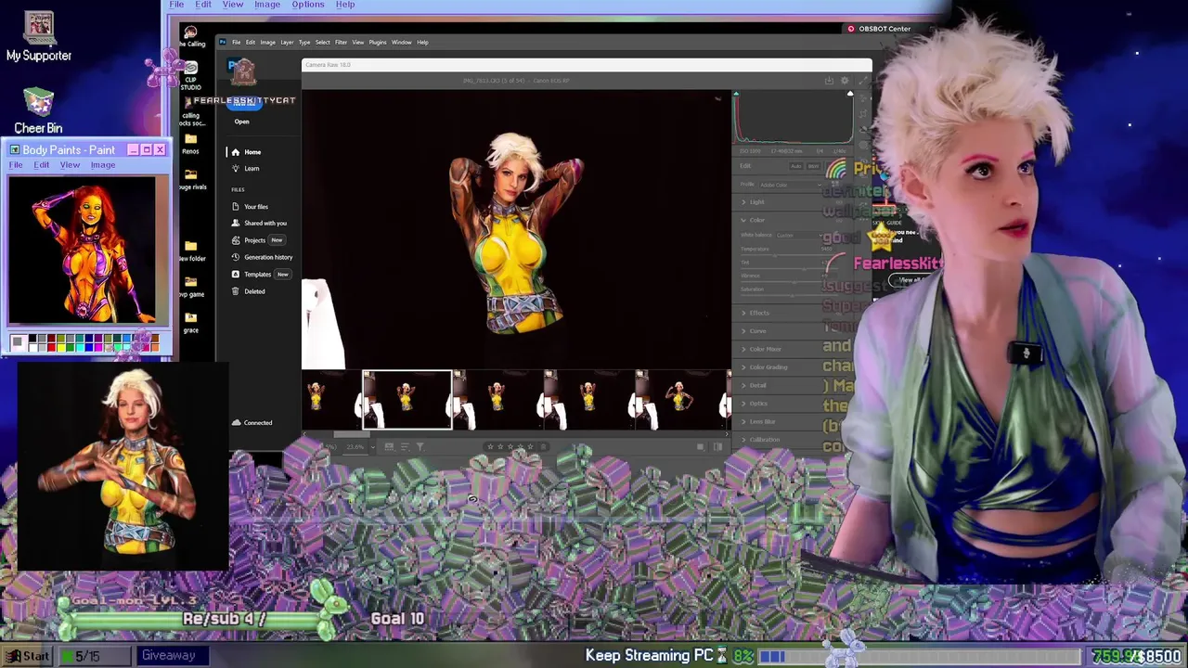
Task: Click the delete icon beside star rating
Action: 543,447
